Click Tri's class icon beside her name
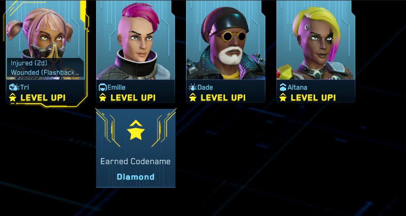Viewport: 406px width, 216px height. pyautogui.click(x=14, y=87)
